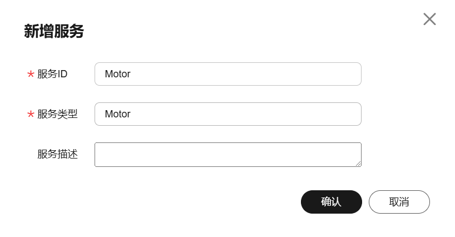
Task: Place the cursor on the Motor text in 服务ID
Action: tap(117, 74)
